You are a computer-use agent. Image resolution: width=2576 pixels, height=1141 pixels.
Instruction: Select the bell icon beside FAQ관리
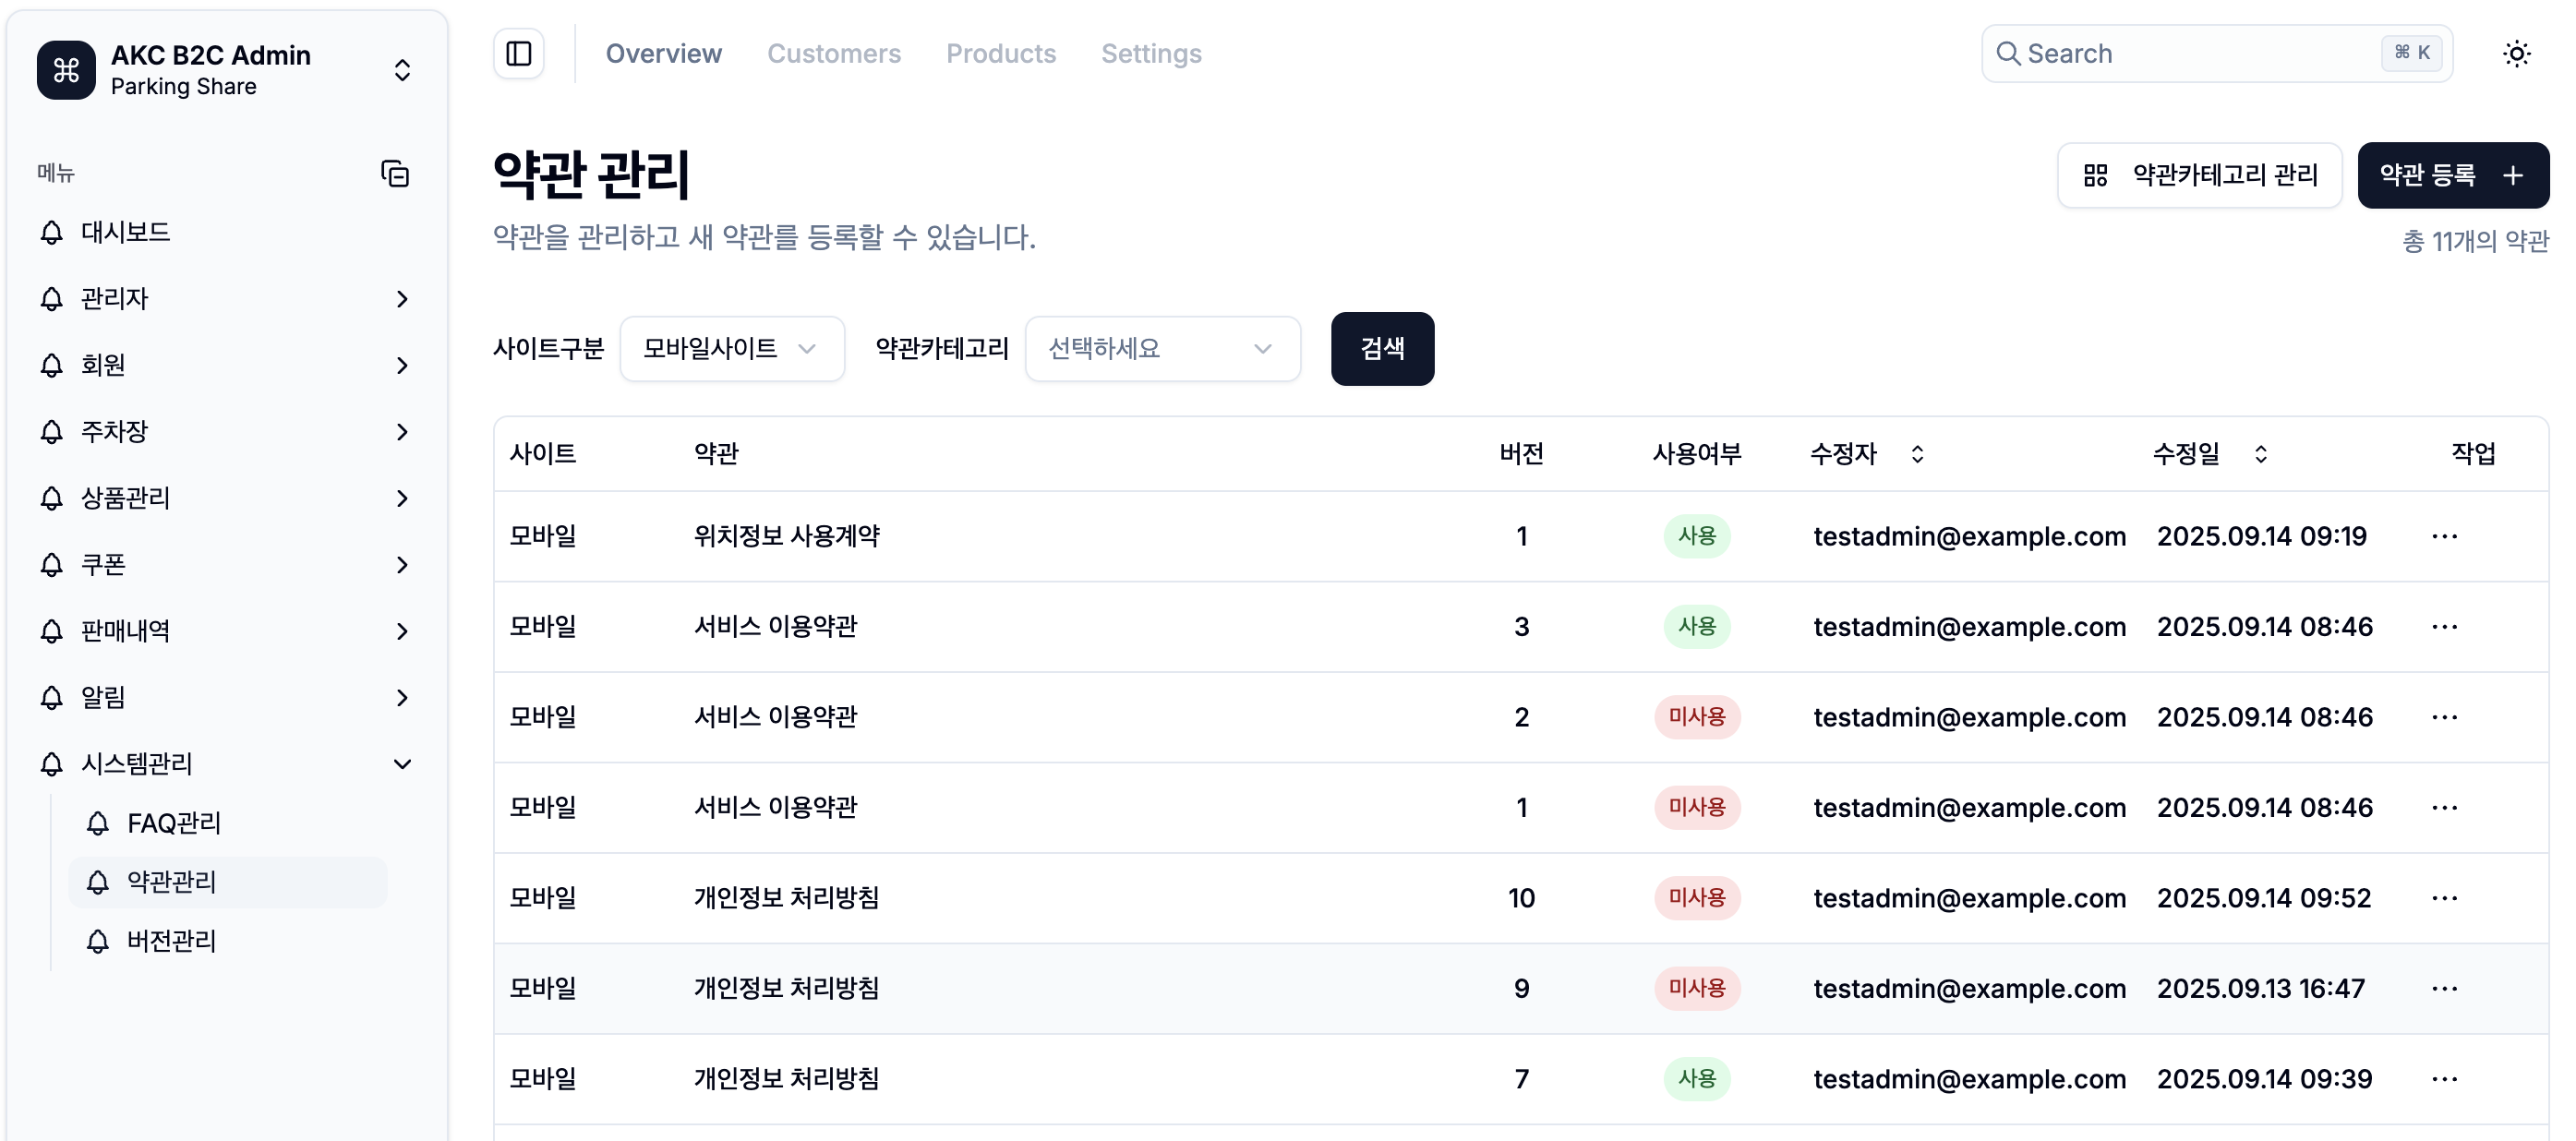pyautogui.click(x=97, y=823)
